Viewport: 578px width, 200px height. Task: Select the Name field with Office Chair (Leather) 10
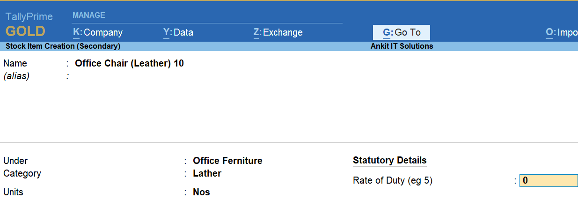point(129,63)
